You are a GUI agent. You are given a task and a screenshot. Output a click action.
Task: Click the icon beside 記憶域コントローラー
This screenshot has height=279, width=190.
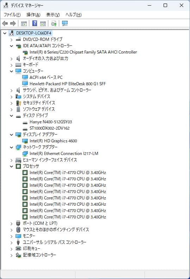[x=18, y=255]
